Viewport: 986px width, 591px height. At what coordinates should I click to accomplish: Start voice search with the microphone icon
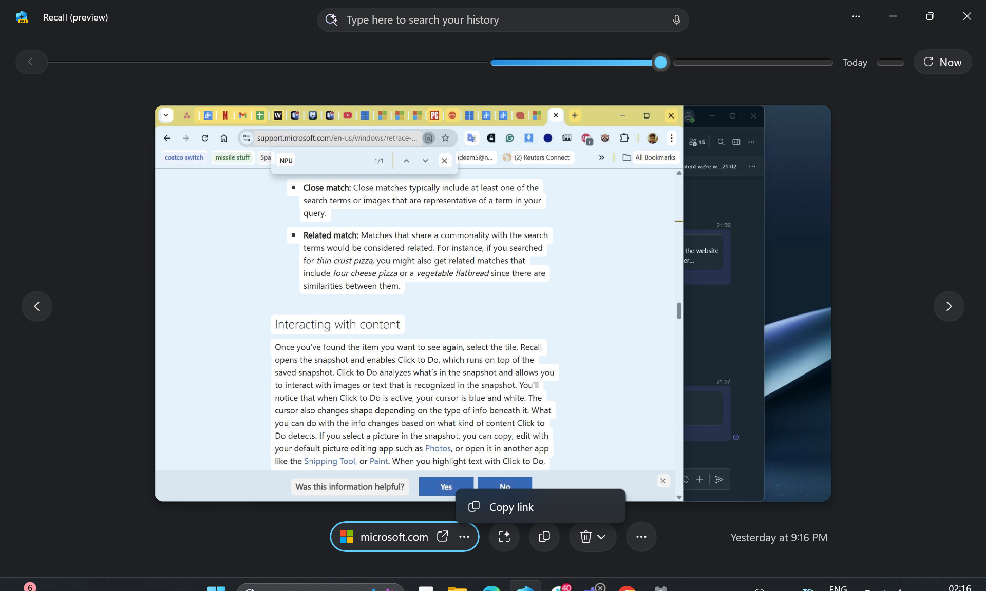point(676,19)
